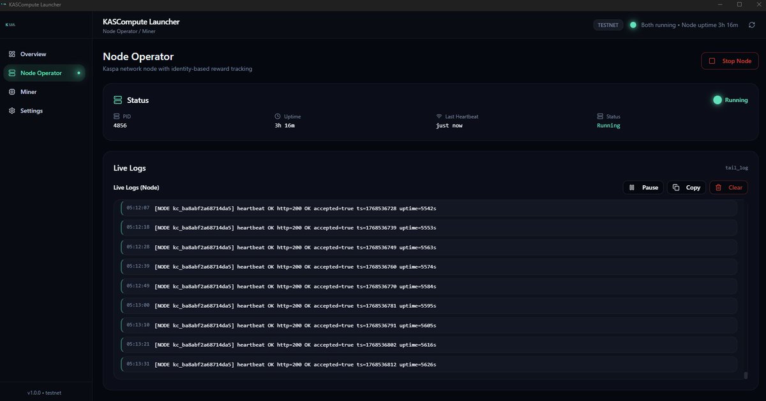The image size is (766, 401).
Task: Click the Miner chip icon
Action: [x=12, y=92]
